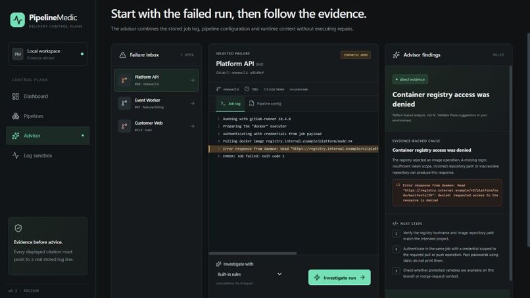Click the 'on-premises' label
This screenshot has height=298, width=530.
[x=299, y=89]
